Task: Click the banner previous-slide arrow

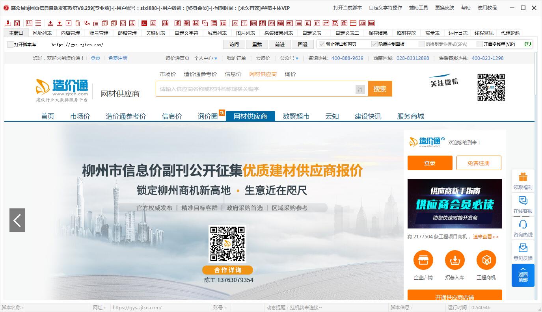Action: 17,220
